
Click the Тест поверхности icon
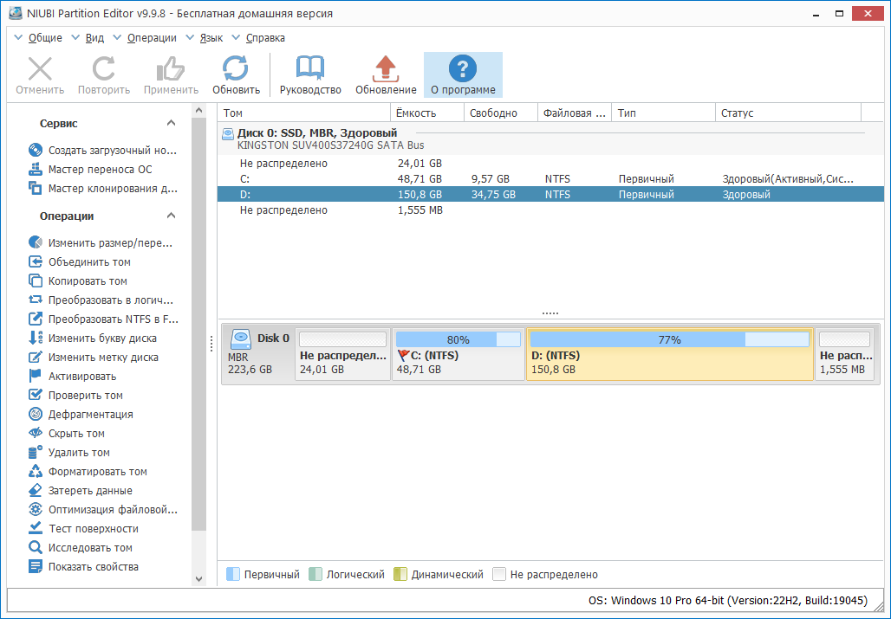coord(36,528)
